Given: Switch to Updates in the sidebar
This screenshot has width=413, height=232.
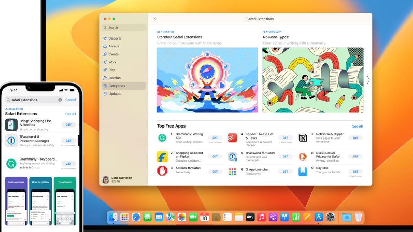Looking at the screenshot, I should [x=115, y=94].
